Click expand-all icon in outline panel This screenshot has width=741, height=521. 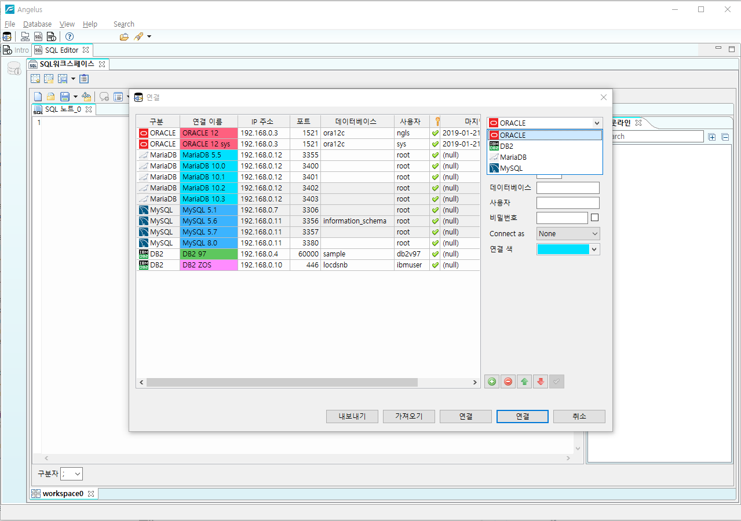coord(712,137)
